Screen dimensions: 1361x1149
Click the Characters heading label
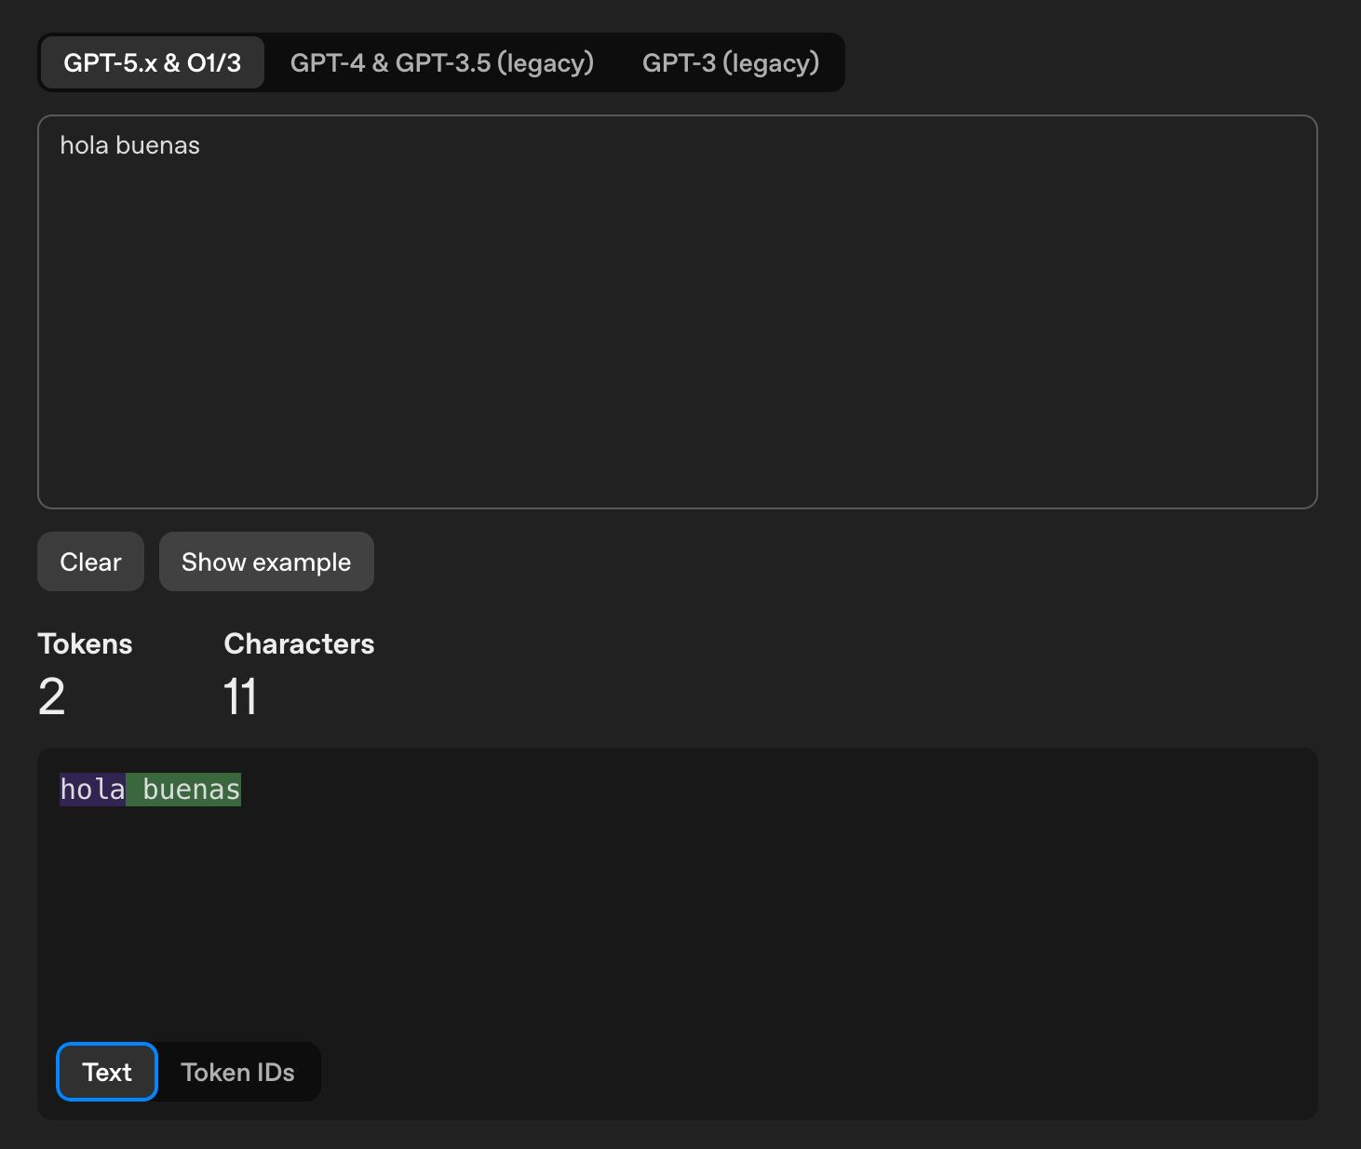[x=299, y=643]
